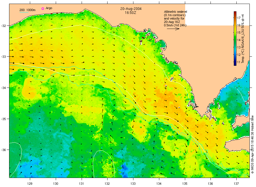The width and height of the screenshot is (256, 187).
Task: Click the magenta Argo circle marker in legend
Action: tap(43, 8)
